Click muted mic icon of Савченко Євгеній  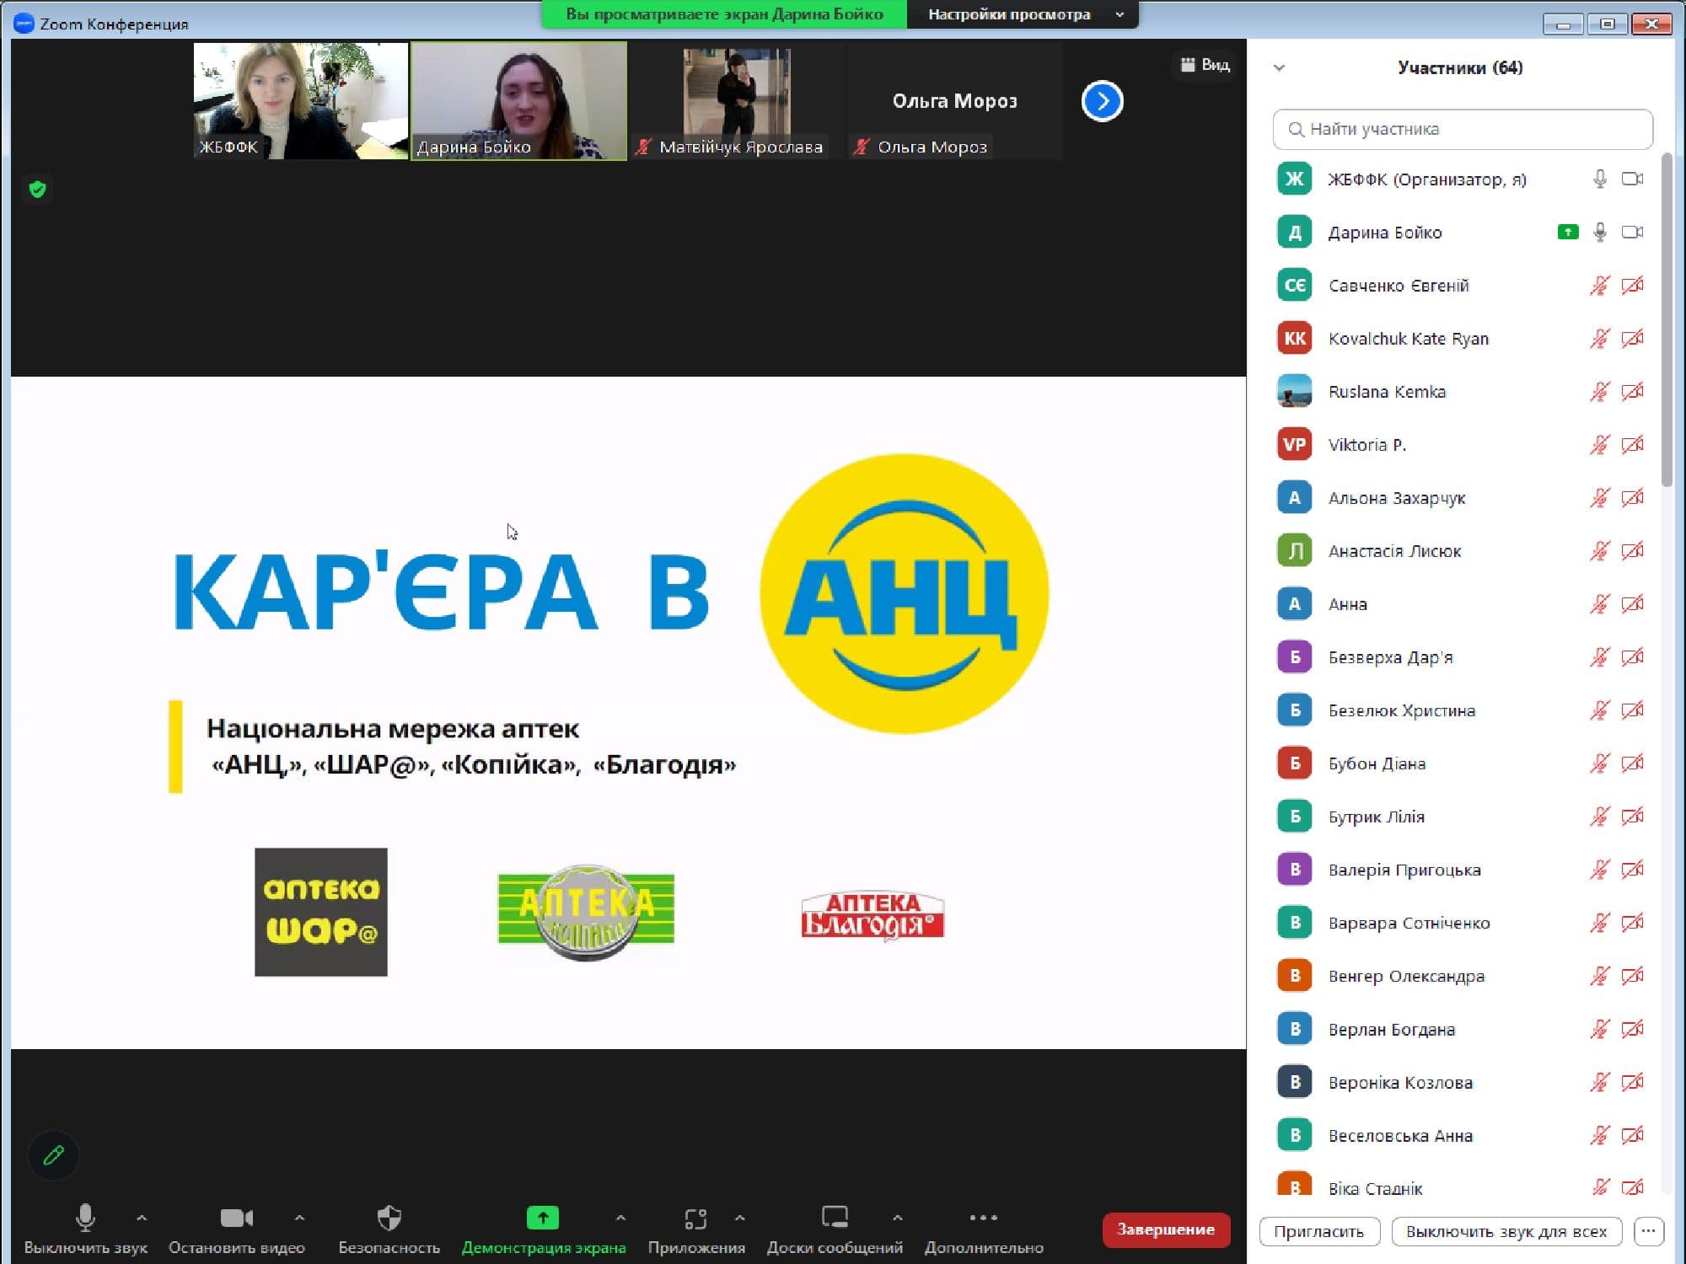1599,285
